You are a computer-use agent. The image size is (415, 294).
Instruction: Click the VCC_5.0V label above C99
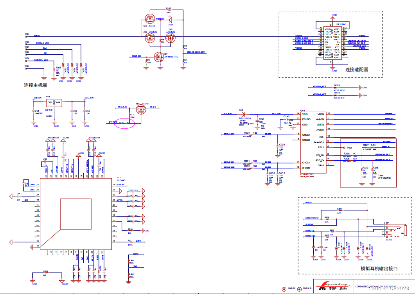89,98
